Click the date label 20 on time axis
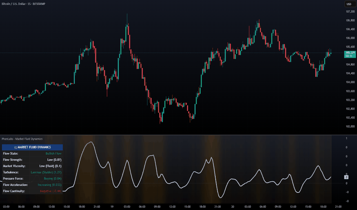 tap(233, 207)
